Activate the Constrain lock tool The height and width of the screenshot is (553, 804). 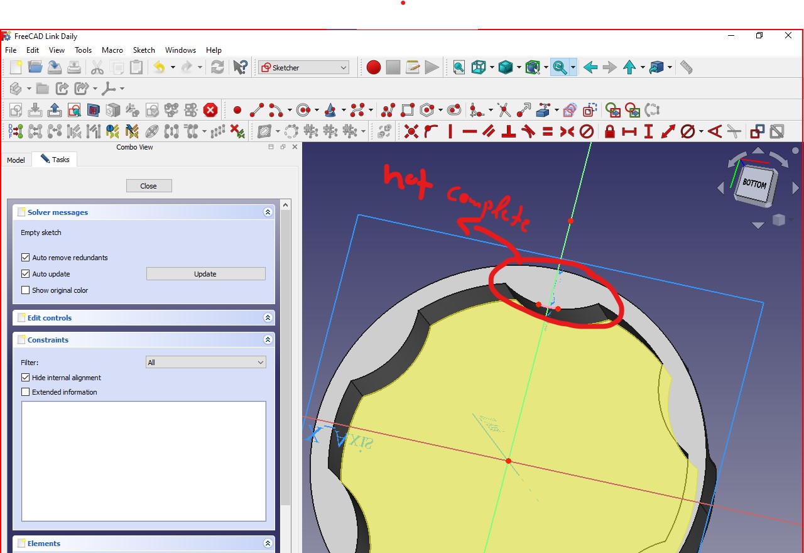click(610, 131)
